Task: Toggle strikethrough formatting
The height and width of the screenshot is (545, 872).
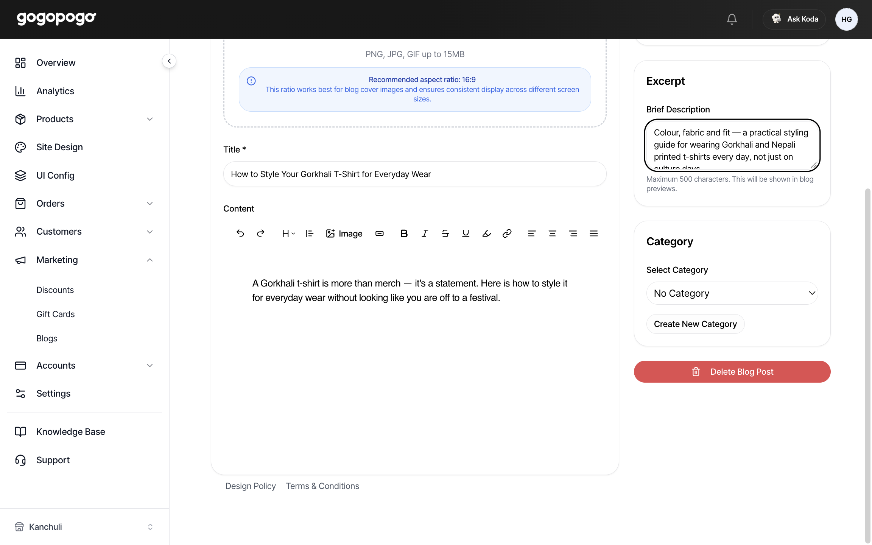Action: point(445,234)
